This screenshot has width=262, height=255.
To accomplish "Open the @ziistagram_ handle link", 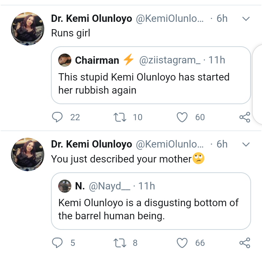I will pos(170,60).
